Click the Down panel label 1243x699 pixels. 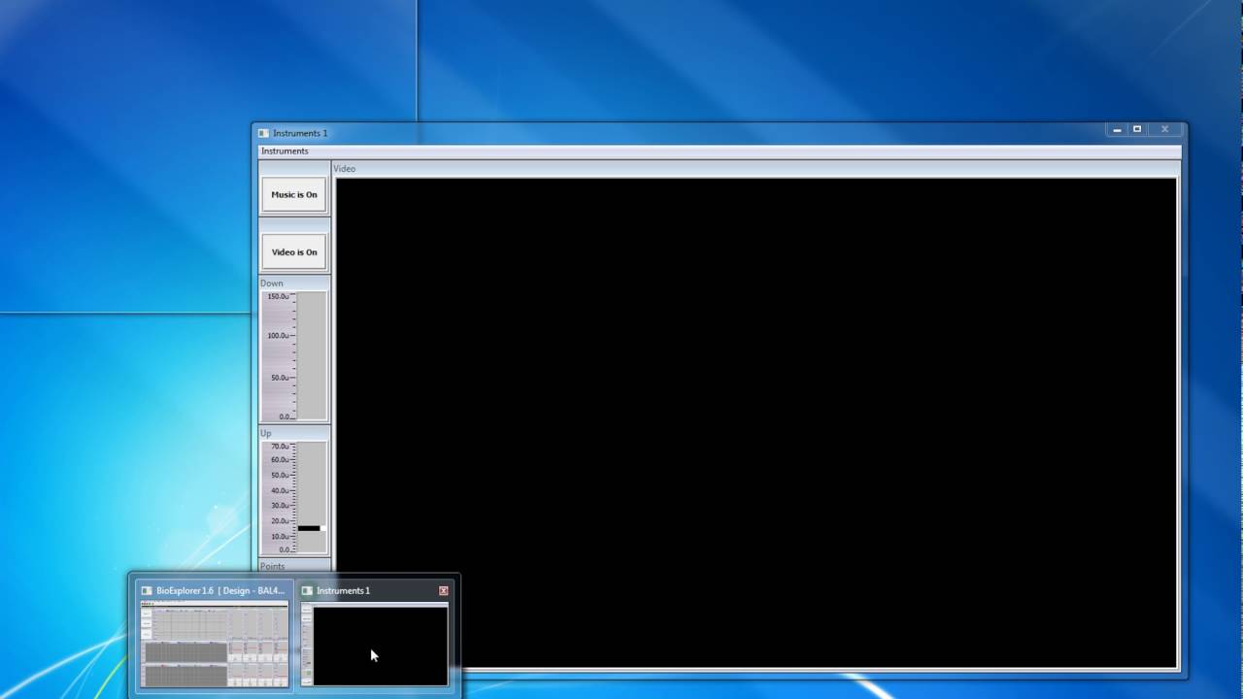click(272, 283)
